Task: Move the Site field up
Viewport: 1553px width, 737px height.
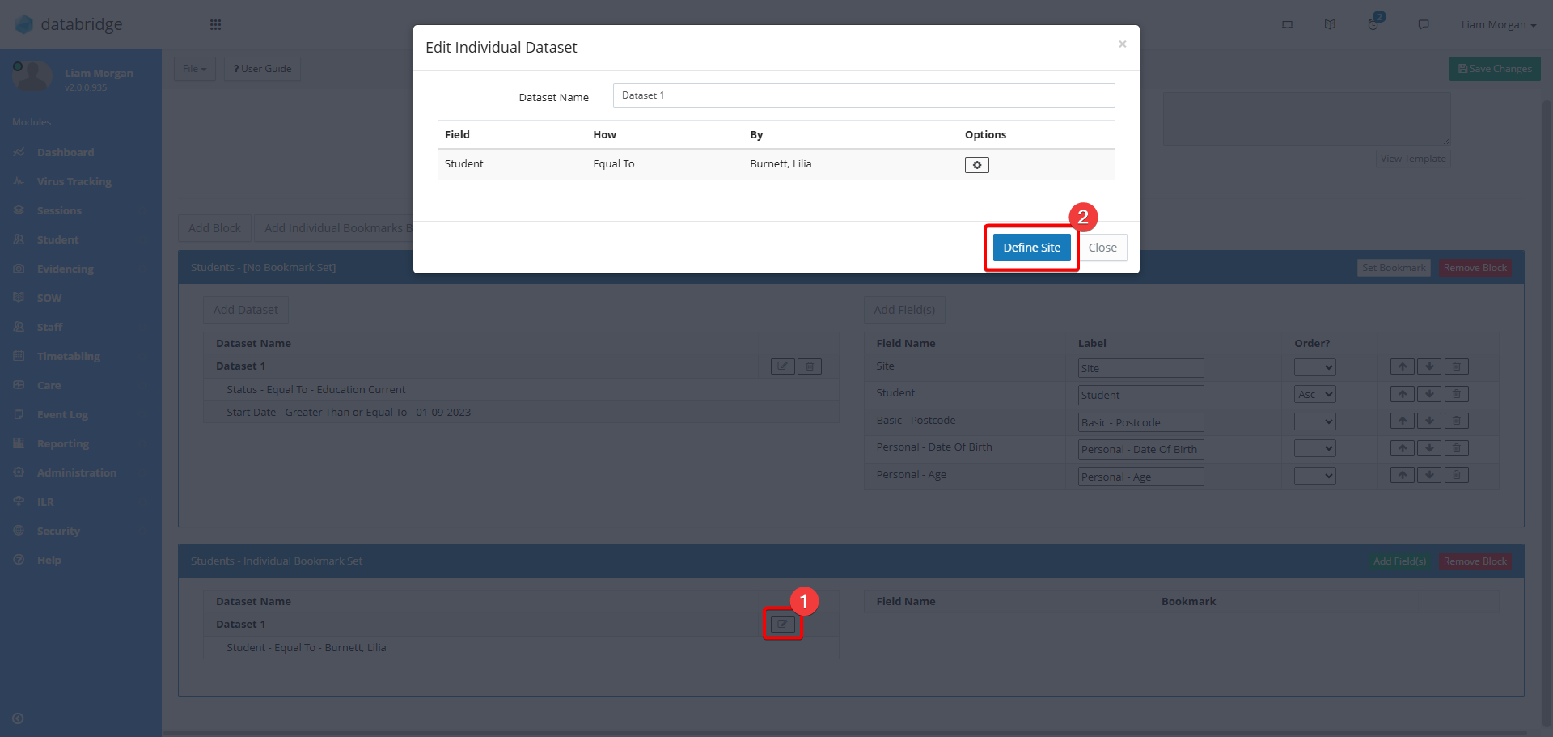Action: click(x=1403, y=366)
